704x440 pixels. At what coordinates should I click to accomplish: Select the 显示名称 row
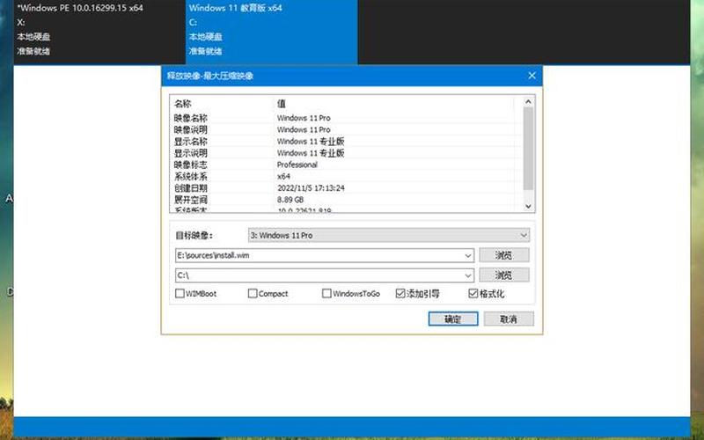coord(343,142)
